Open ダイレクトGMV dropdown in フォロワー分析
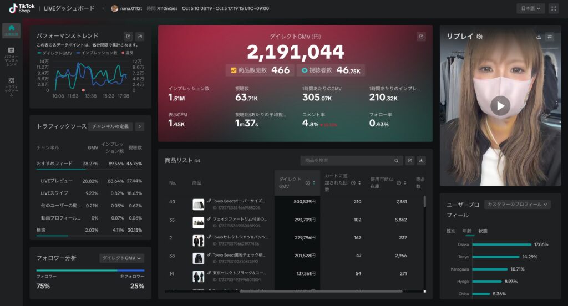The image size is (568, 306). tap(121, 258)
